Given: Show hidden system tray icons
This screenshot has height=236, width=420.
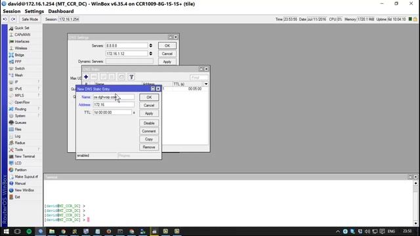Looking at the screenshot, I should pos(338,231).
